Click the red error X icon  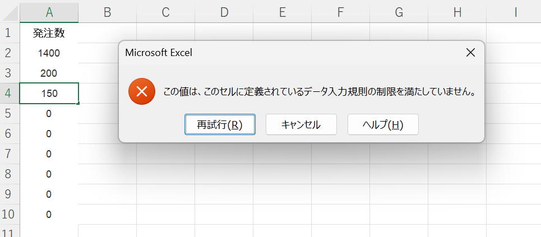pos(142,91)
